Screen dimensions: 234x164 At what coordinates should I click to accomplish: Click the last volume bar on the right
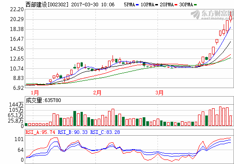tap(231, 120)
